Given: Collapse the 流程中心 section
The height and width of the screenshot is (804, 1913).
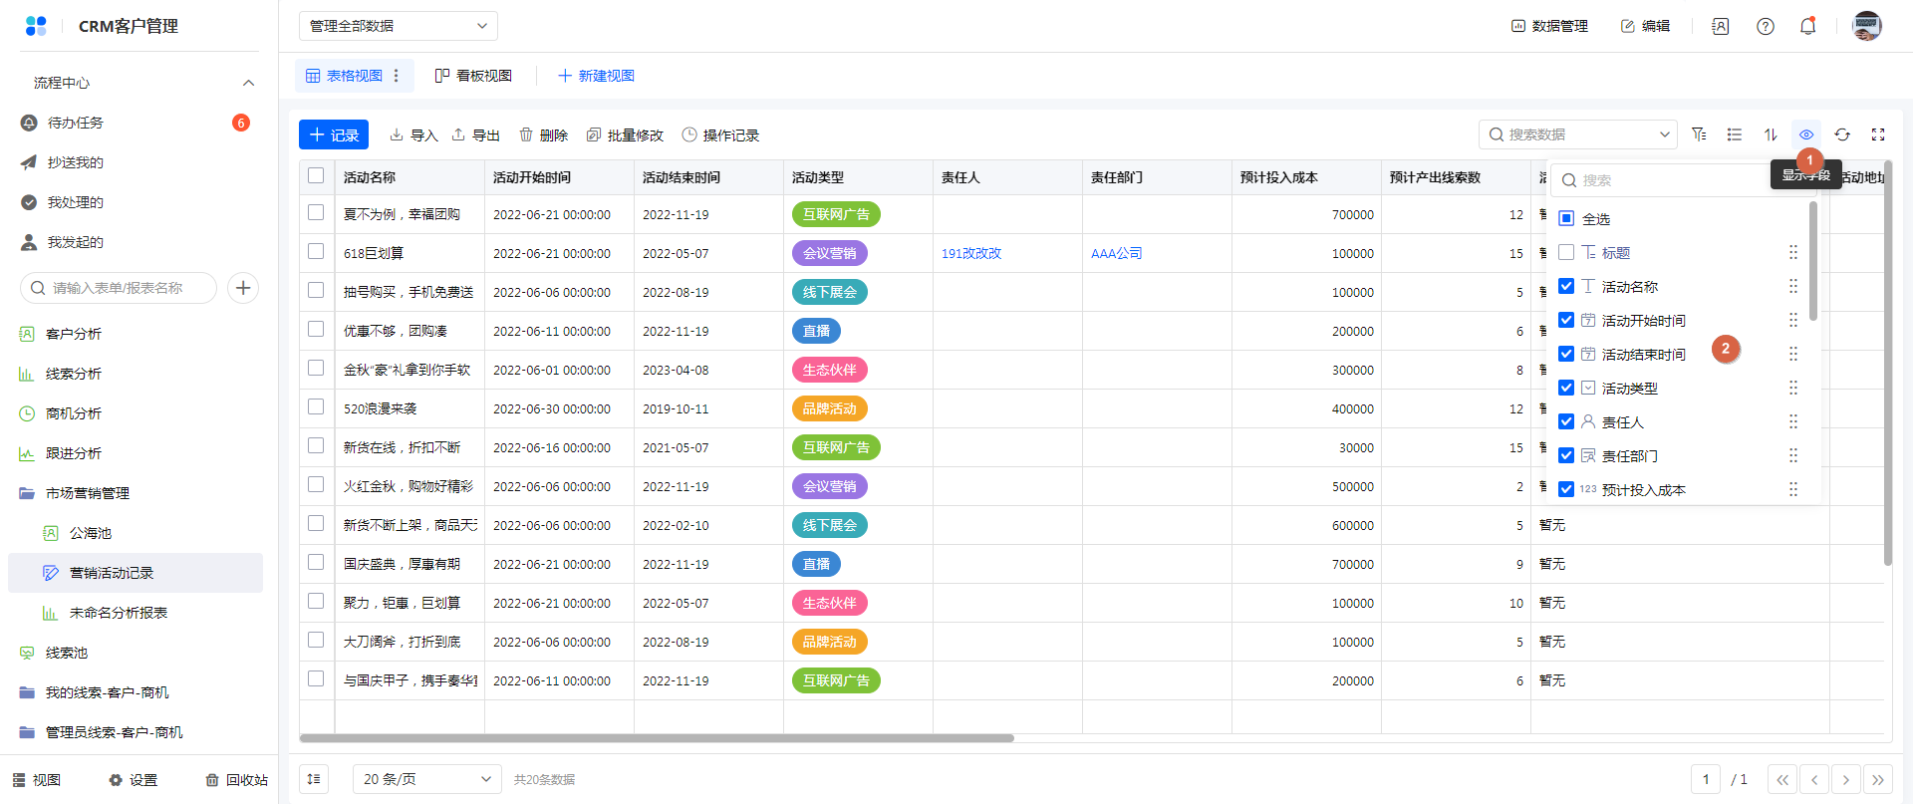Looking at the screenshot, I should tap(248, 83).
